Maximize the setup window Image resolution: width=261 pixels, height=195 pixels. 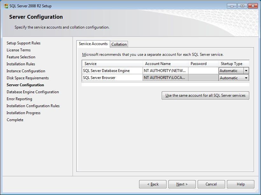tap(242, 6)
